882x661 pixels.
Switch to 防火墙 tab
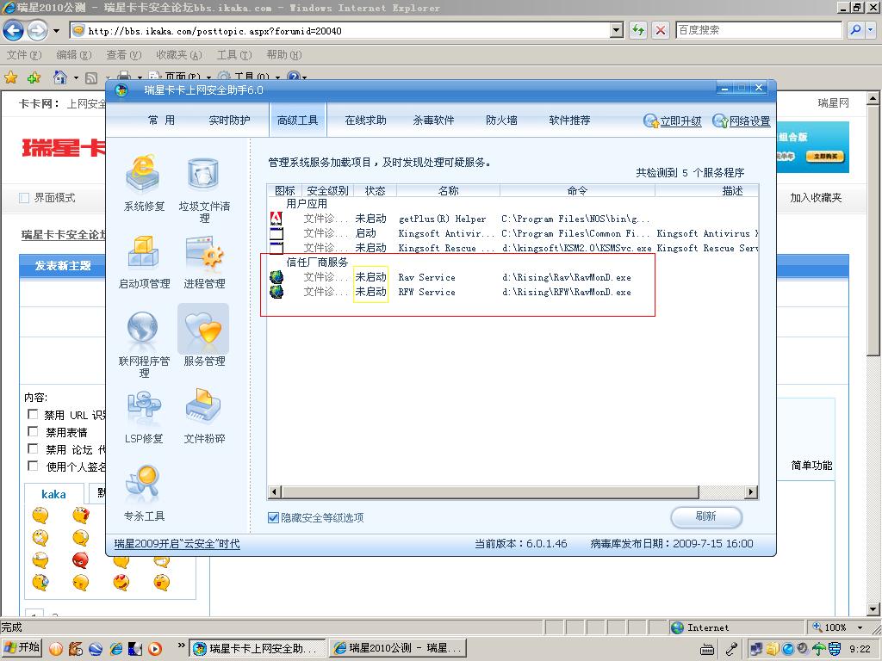(502, 120)
